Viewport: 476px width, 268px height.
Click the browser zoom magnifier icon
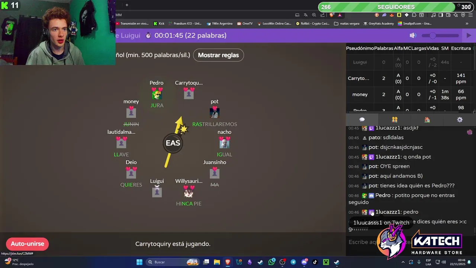pyautogui.click(x=314, y=15)
